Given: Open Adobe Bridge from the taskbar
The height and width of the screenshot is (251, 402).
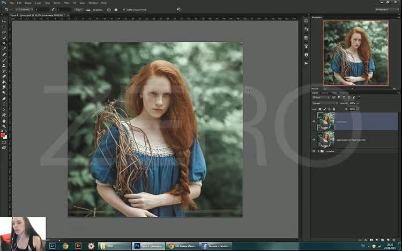Looking at the screenshot, I should [79, 246].
